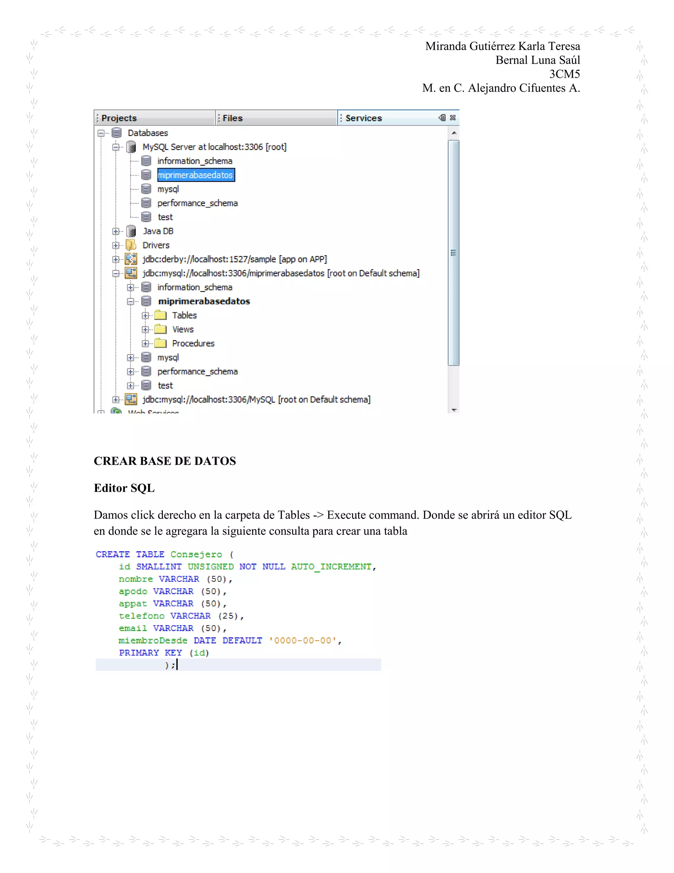The image size is (674, 873).
Task: Collapse the Databases root node
Action: (x=101, y=133)
